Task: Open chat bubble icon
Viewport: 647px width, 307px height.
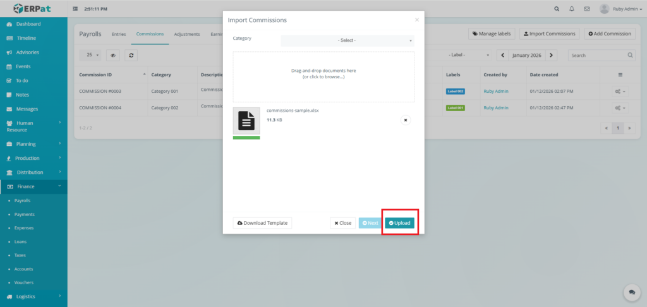Action: pyautogui.click(x=632, y=292)
